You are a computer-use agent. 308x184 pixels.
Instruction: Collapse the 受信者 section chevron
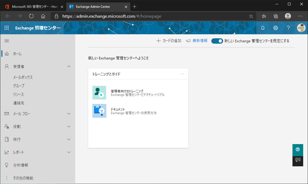pos(69,67)
